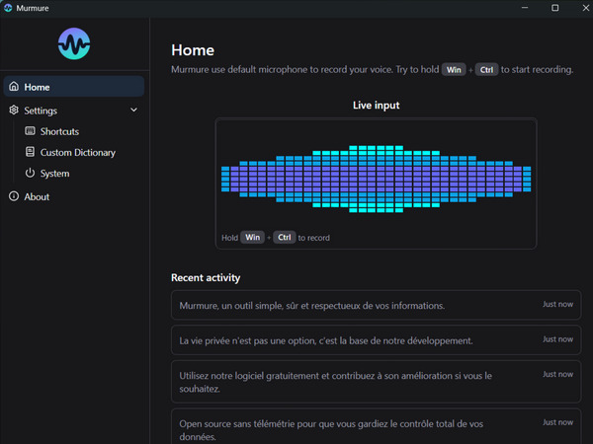Maximize the Murmure window
593x444 pixels.
[x=554, y=8]
